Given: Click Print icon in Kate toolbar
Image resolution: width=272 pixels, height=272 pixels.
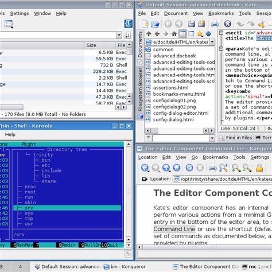Looking at the screenshot, I should (x=215, y=24).
